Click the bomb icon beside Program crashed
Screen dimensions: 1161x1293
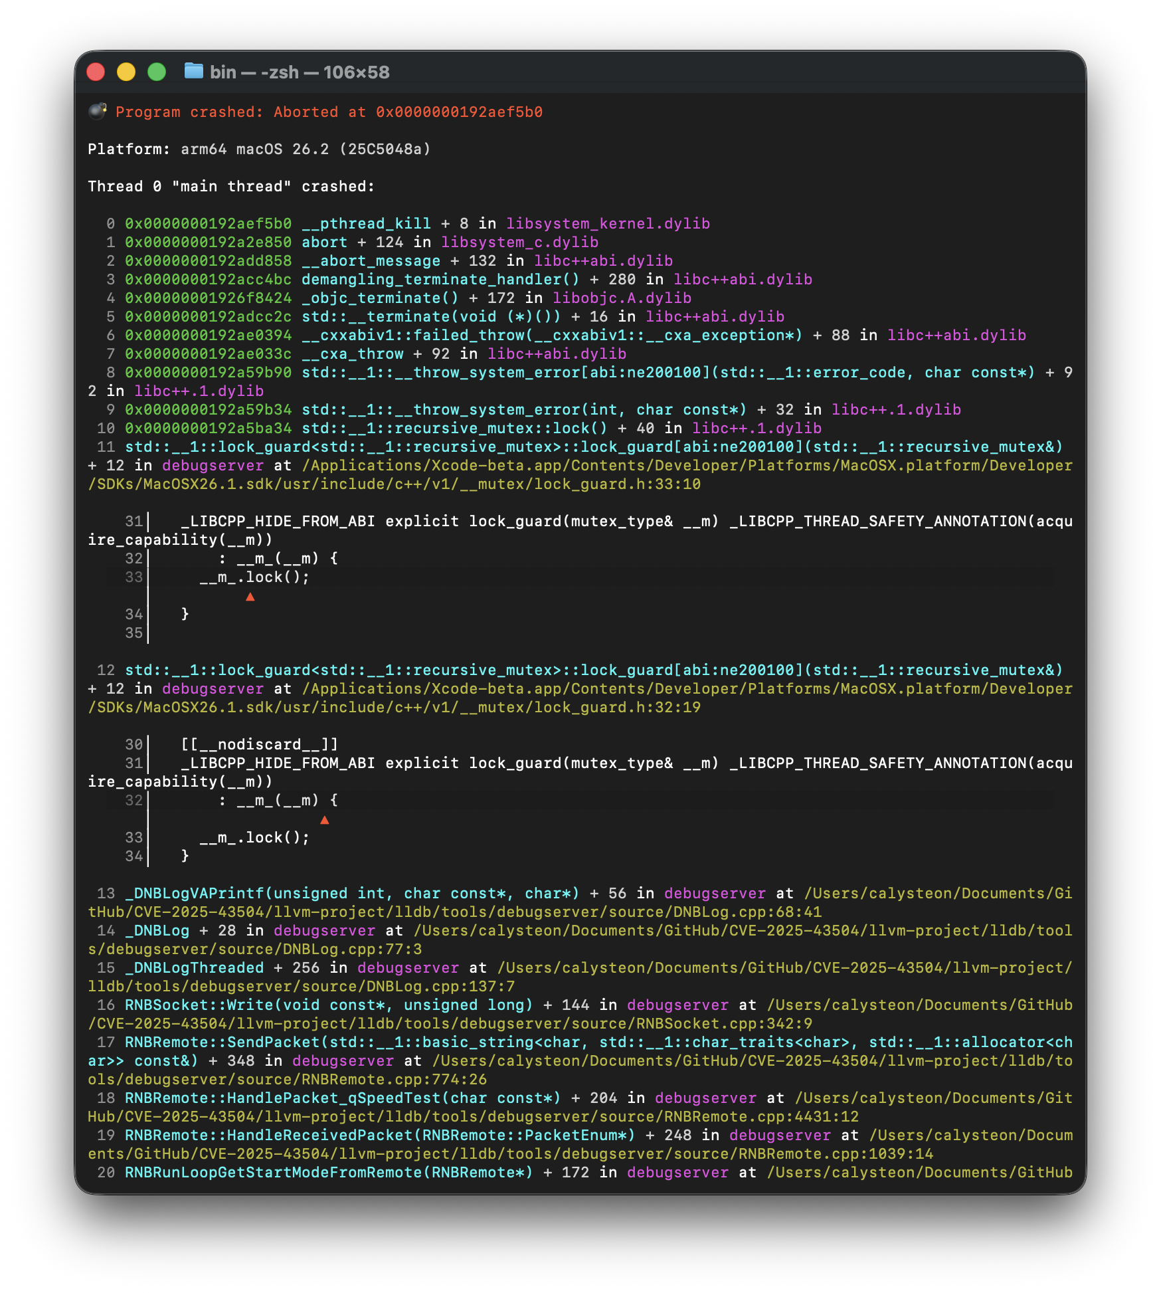pos(98,111)
